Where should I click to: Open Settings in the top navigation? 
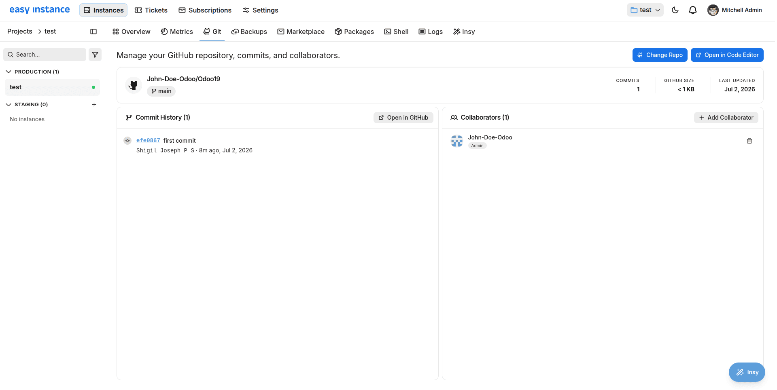tap(260, 10)
